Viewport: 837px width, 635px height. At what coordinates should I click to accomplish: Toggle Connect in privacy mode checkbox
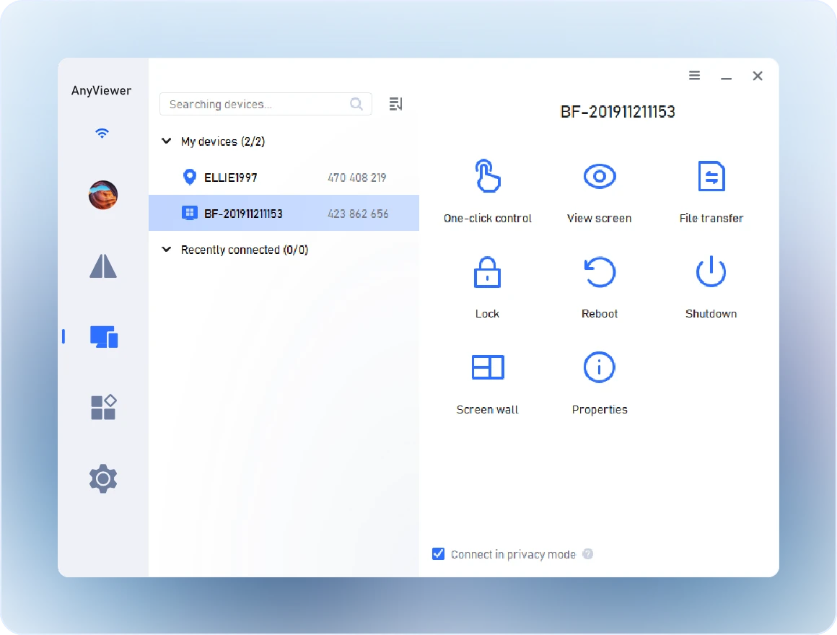point(438,554)
